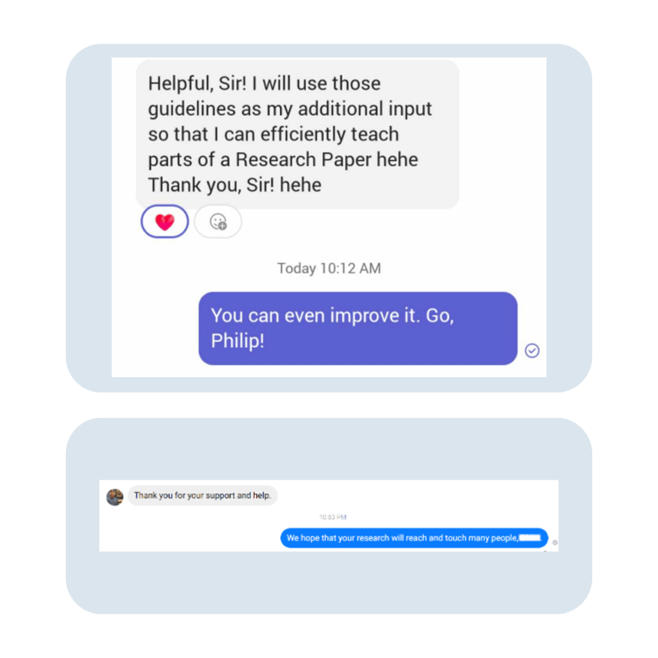Open the sender's profile avatar photo
Image resolution: width=658 pixels, height=658 pixels.
point(115,497)
